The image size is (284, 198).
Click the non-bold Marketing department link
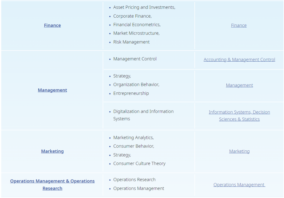239,151
